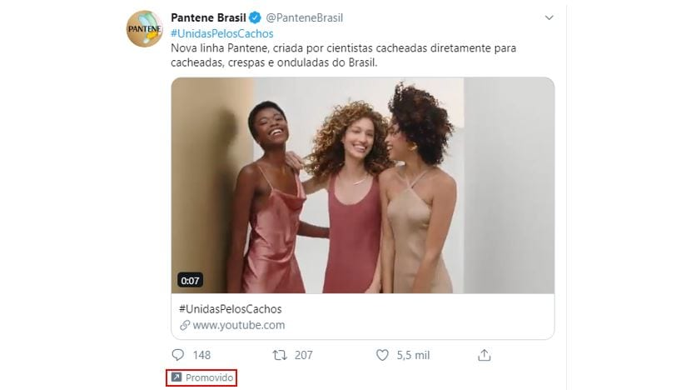Open the blue #UnidasPelosCachos hashtag
The width and height of the screenshot is (686, 390).
[221, 33]
